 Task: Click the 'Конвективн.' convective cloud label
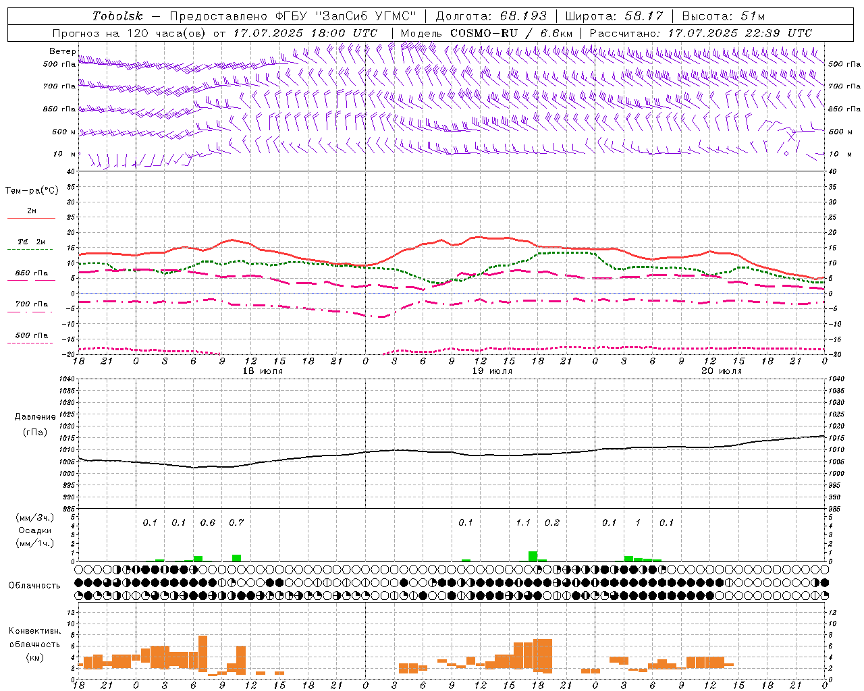click(x=34, y=631)
